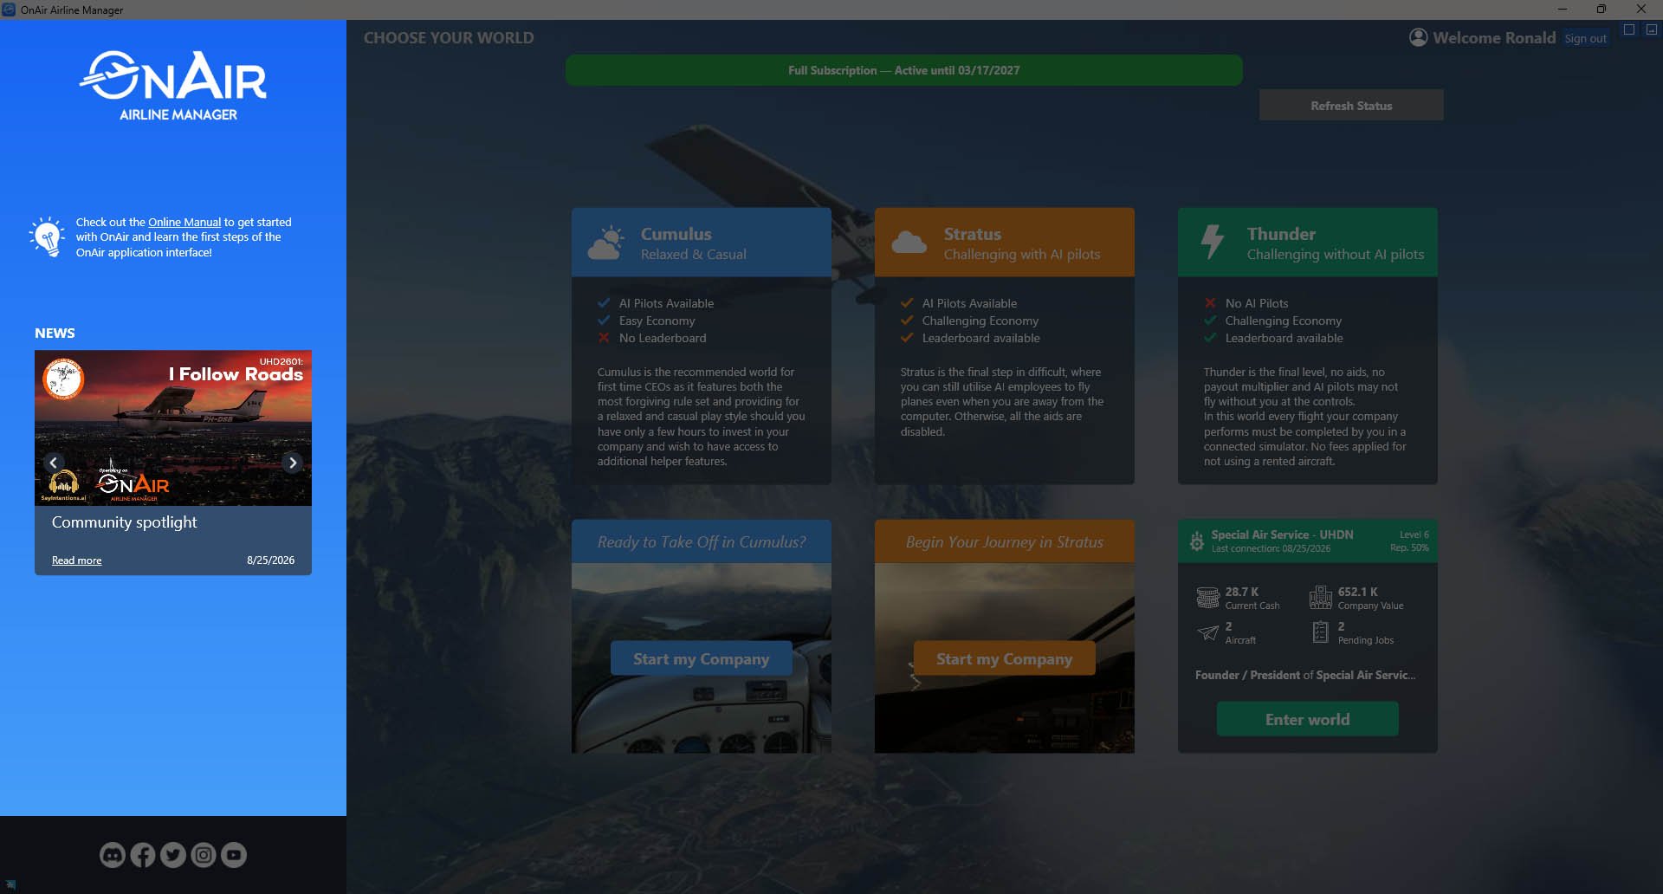Show the previous news item

point(54,463)
